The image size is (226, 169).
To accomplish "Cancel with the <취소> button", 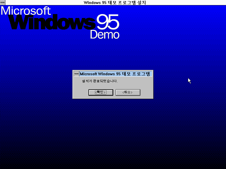I will (x=128, y=92).
